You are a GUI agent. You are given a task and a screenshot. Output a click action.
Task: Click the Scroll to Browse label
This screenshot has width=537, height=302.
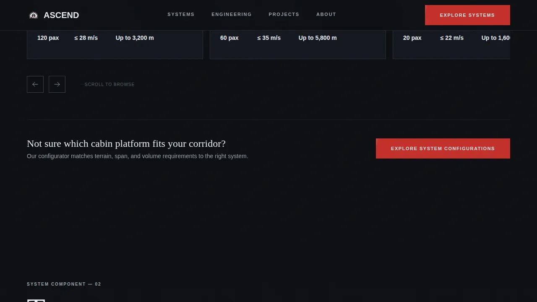point(109,84)
